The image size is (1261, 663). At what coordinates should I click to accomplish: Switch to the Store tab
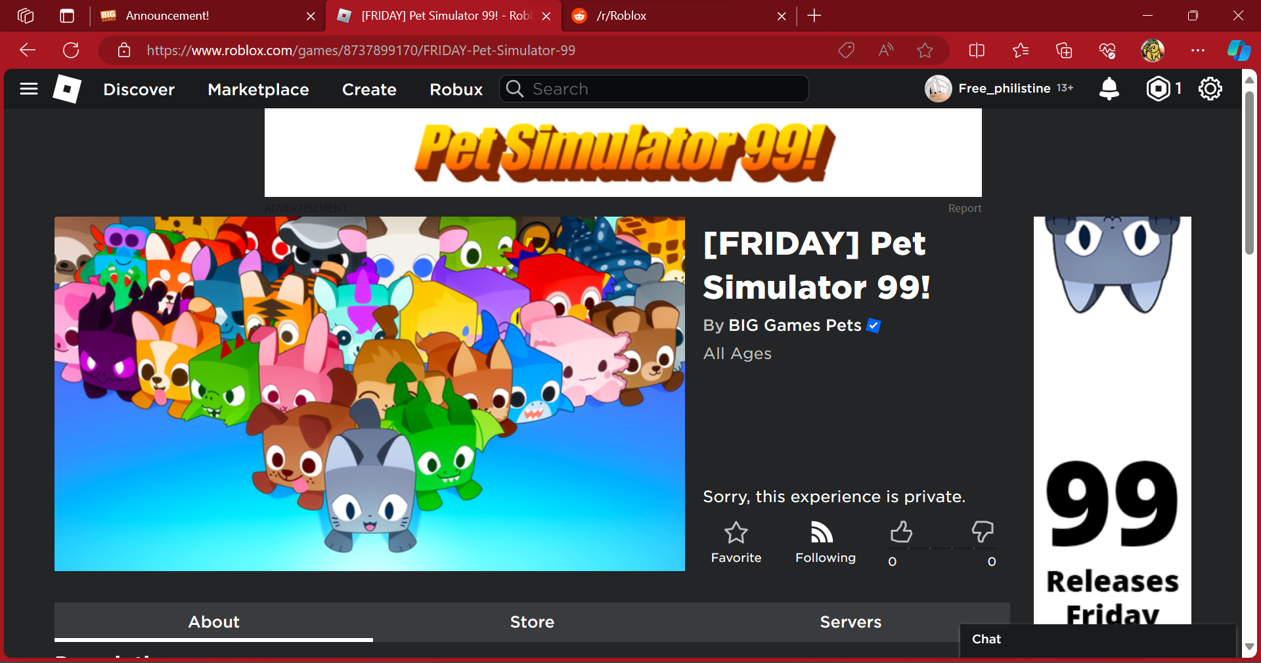532,622
